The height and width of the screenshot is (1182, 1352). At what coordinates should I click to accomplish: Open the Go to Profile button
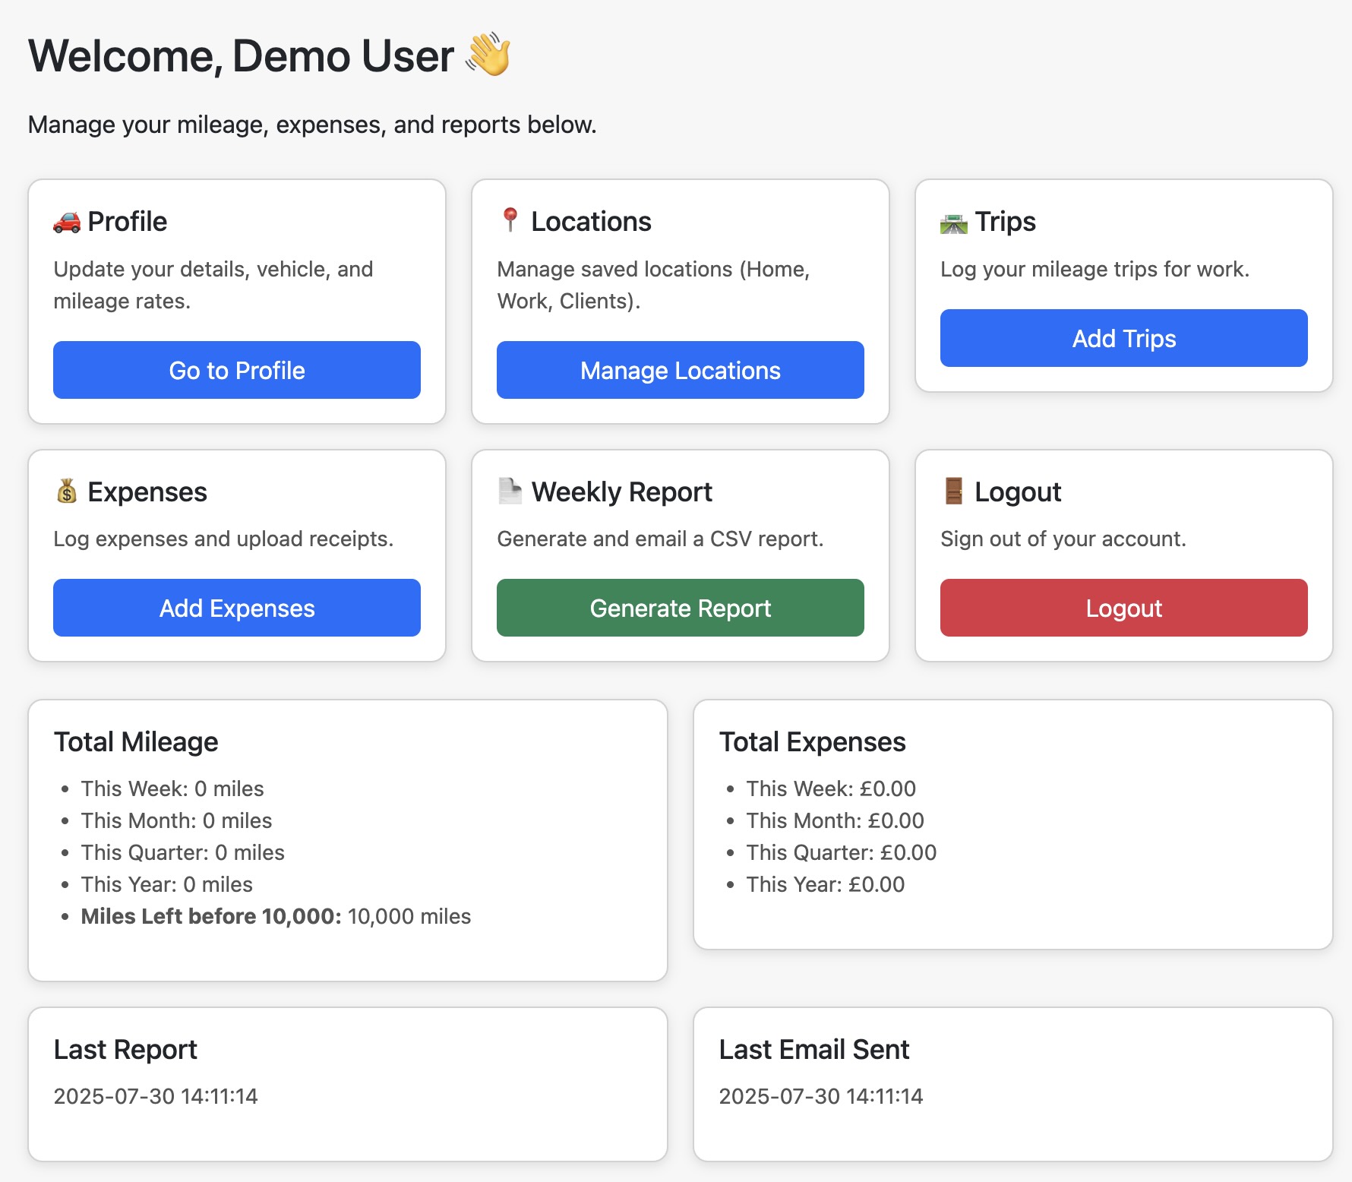237,370
